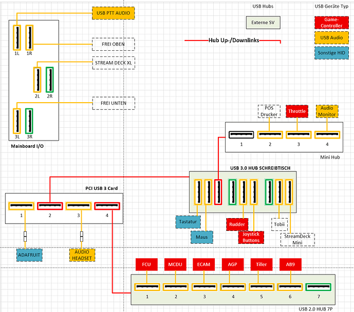Select the Audio Monitor box

(327, 111)
